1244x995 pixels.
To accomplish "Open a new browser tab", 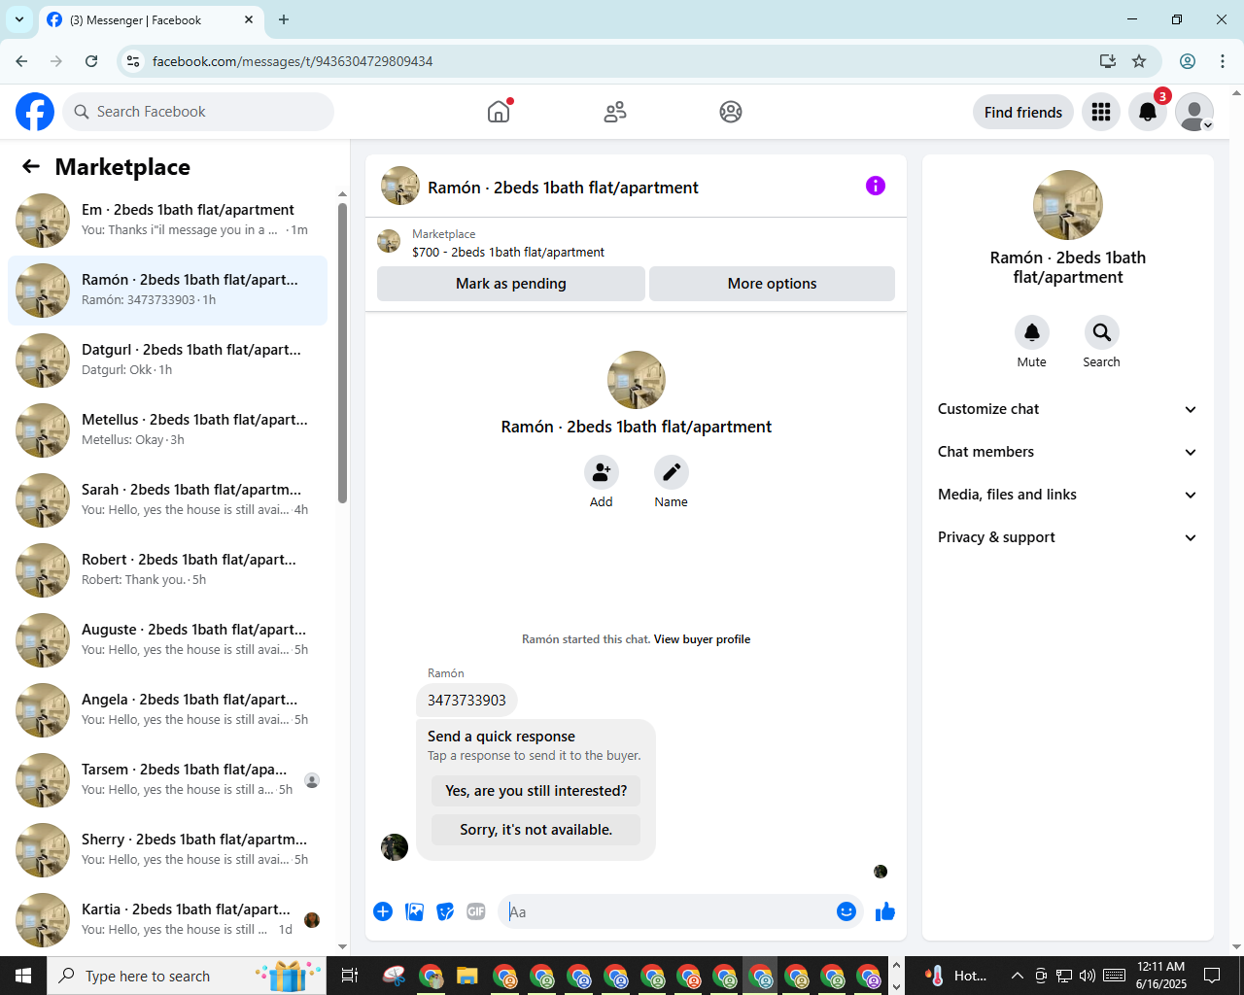I will pos(284,19).
